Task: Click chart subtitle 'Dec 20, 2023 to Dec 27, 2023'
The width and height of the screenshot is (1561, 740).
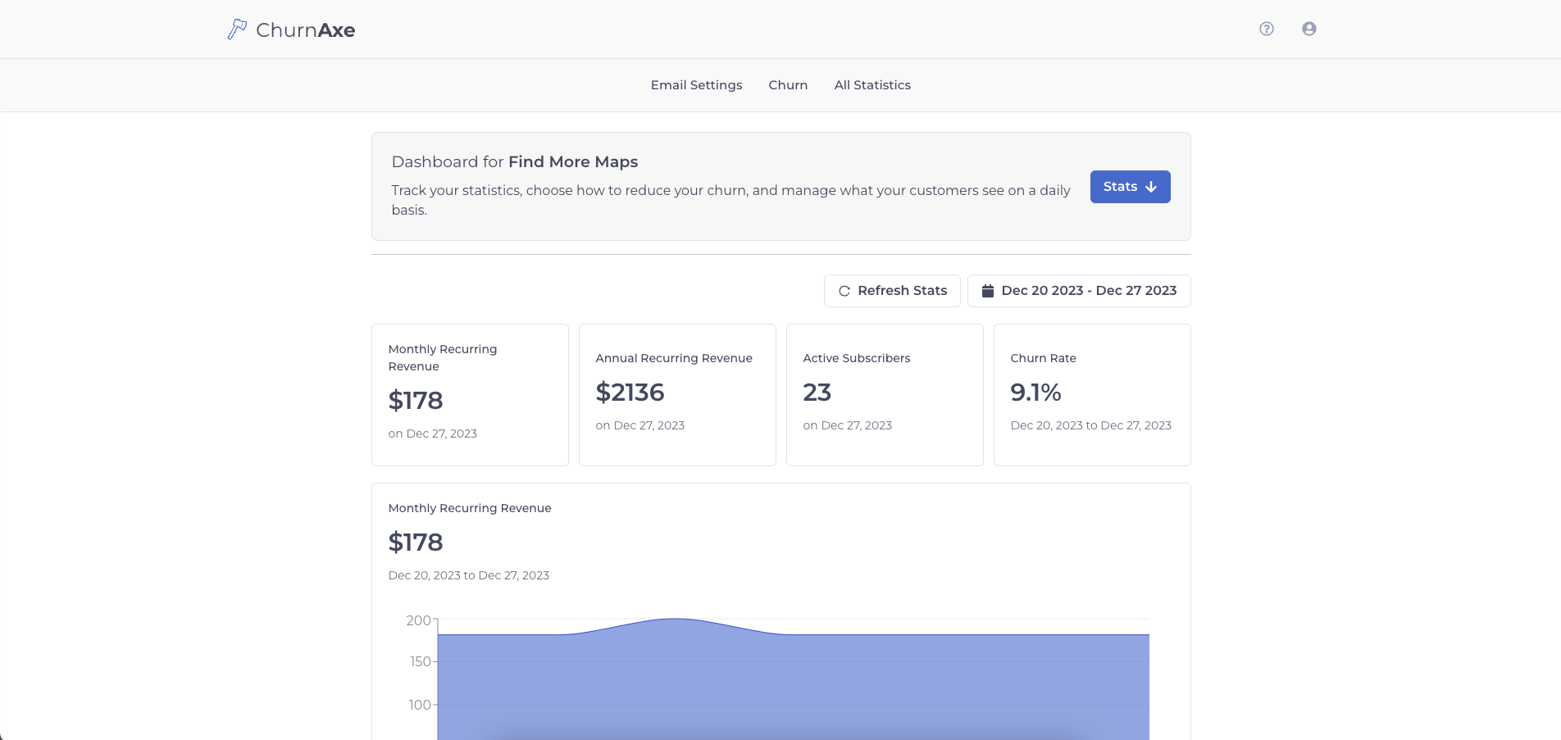Action: [469, 575]
